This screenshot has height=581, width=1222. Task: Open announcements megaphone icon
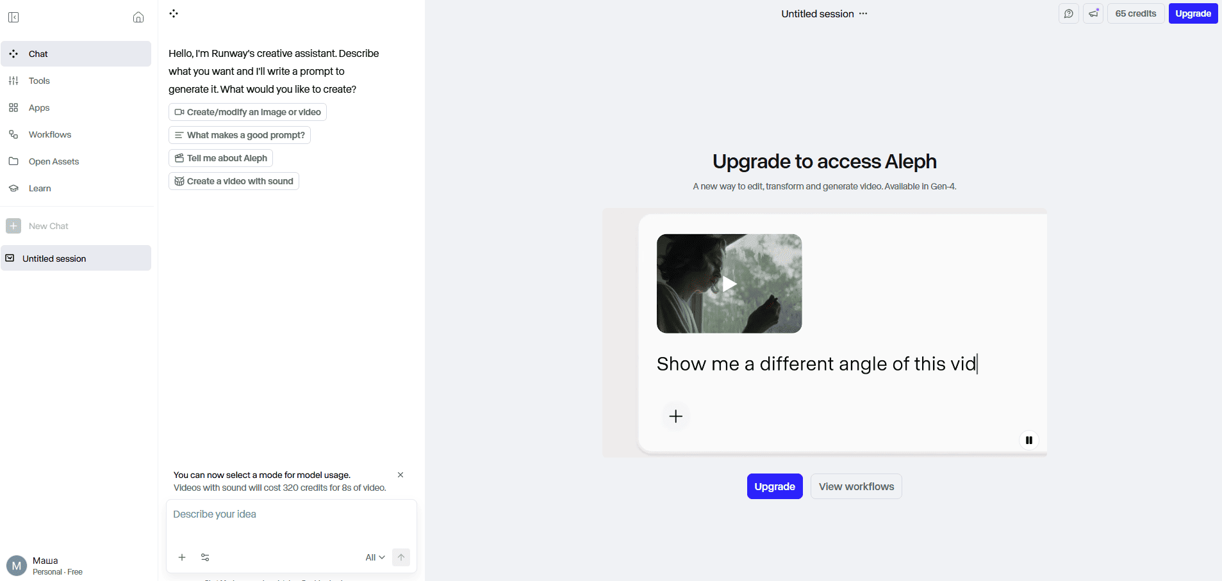(x=1093, y=13)
